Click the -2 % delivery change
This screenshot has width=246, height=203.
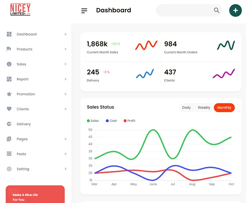(x=106, y=72)
